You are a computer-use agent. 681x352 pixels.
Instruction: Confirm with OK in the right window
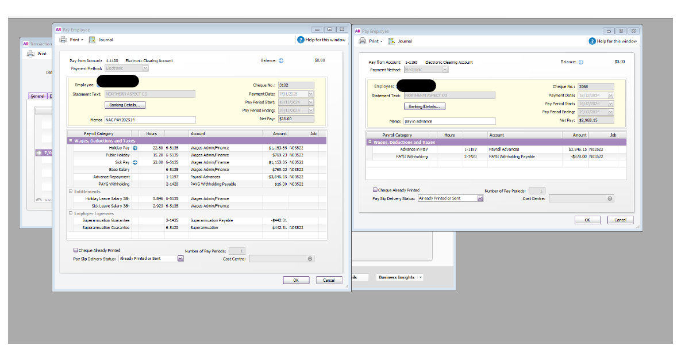[x=587, y=219]
